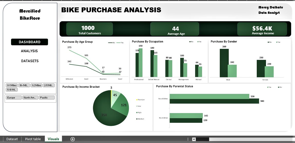Select the 1-2 Miles slicer
This screenshot has width=295, height=143.
click(x=36, y=85)
